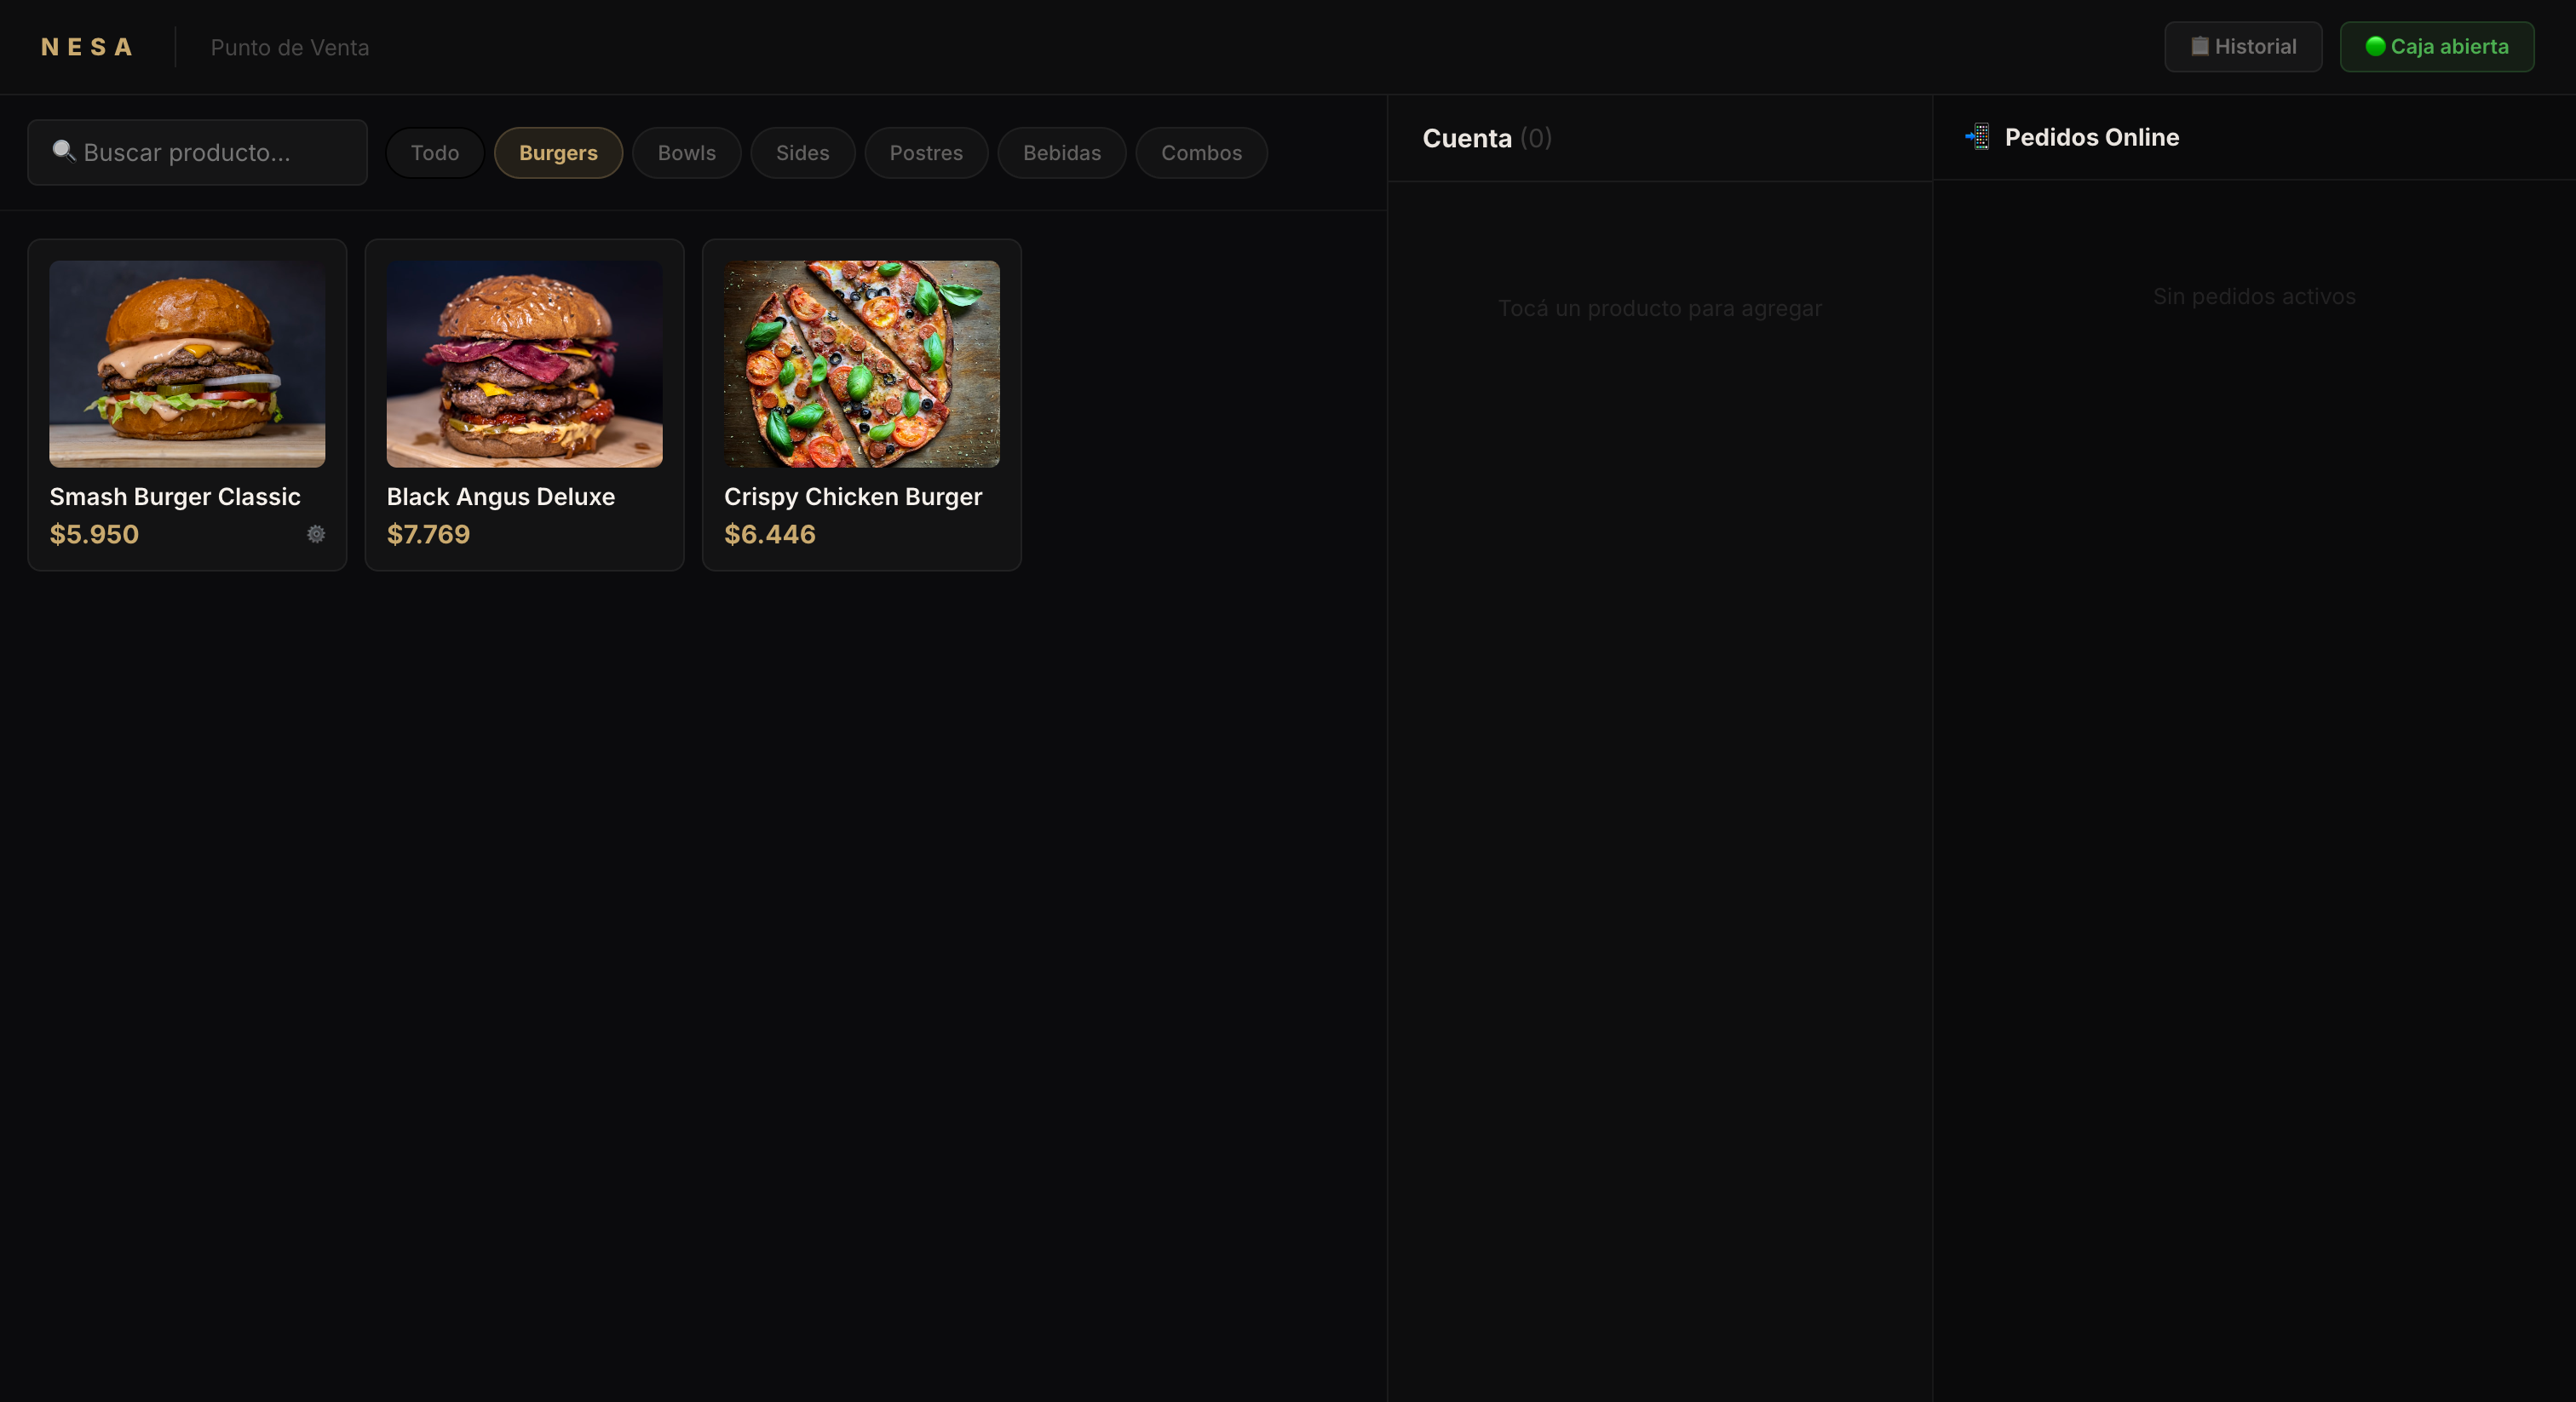Screen dimensions: 2576x1402
Task: Switch to the Bowls category
Action: click(x=686, y=153)
